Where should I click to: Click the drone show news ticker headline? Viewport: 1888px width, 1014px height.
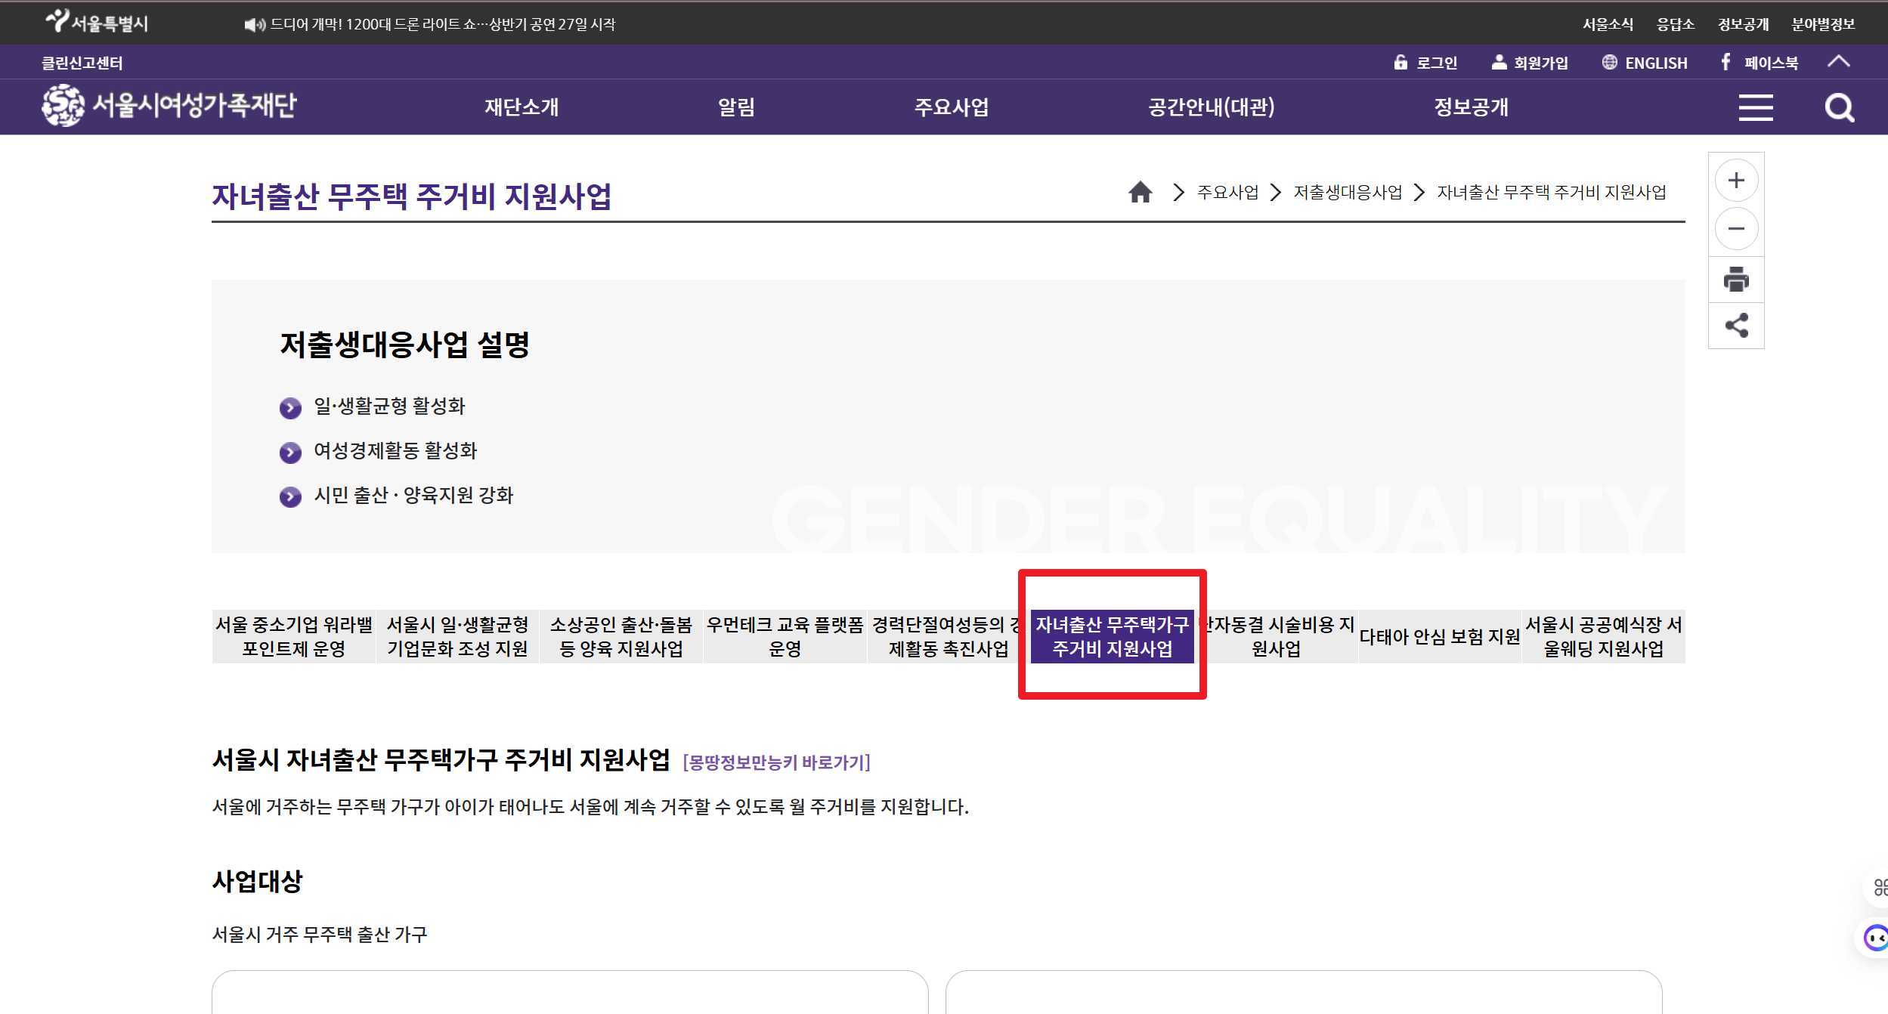(442, 24)
